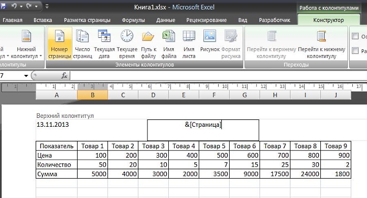Switch to the Вид tab

coord(242,20)
